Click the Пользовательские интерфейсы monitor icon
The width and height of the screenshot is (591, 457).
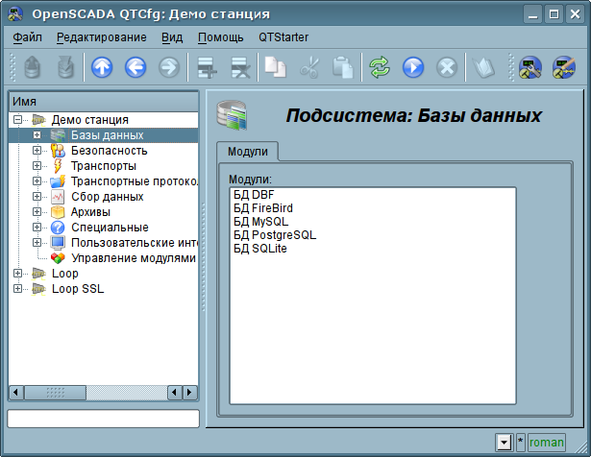[58, 243]
